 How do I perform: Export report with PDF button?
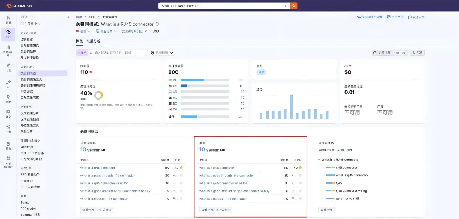click(x=417, y=52)
